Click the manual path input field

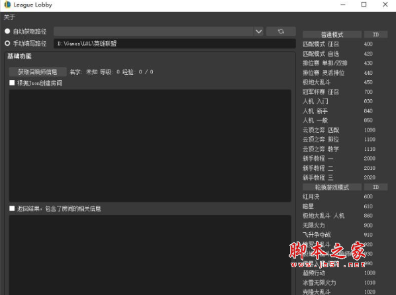coord(175,44)
